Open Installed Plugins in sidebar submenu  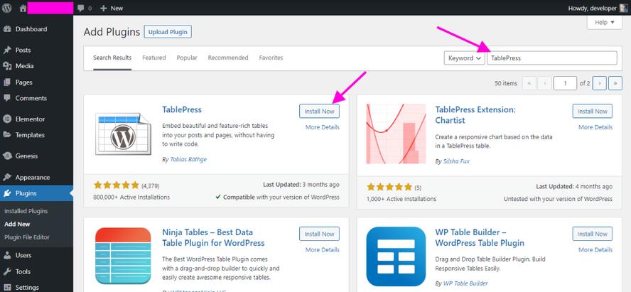[x=26, y=211]
